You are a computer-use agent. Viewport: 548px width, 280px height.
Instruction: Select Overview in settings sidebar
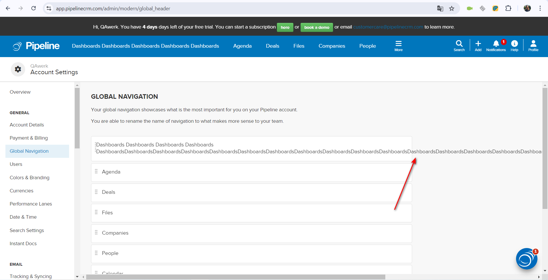[20, 92]
